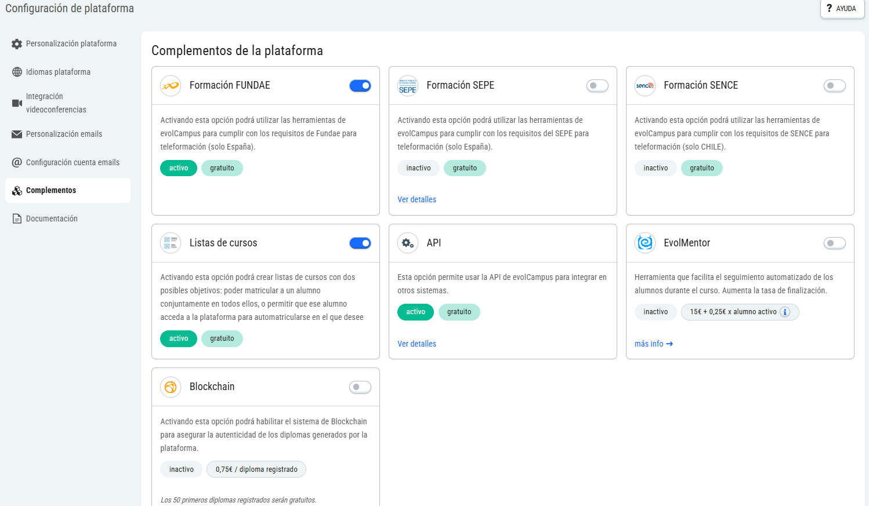Click the document icon for Documentación
Screen dimensions: 869x506
click(x=17, y=219)
